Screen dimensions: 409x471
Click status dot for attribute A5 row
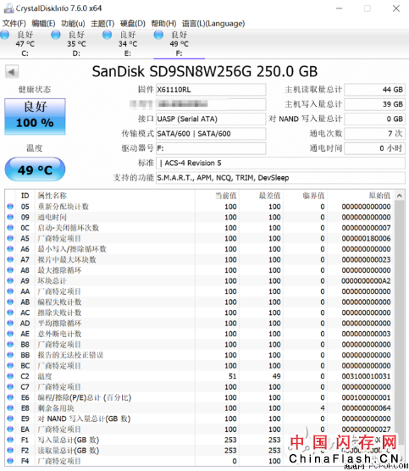pos(10,238)
